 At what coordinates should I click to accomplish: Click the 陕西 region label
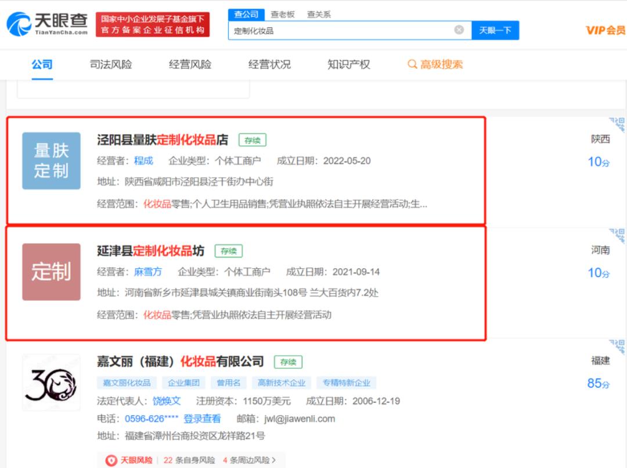coord(600,139)
